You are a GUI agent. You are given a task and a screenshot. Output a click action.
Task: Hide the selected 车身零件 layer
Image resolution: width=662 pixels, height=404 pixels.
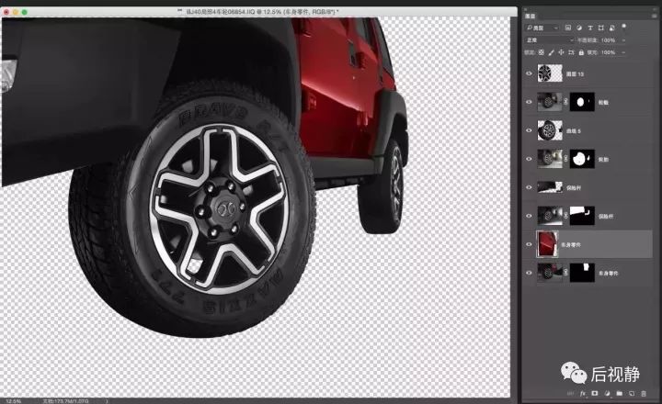click(x=529, y=244)
